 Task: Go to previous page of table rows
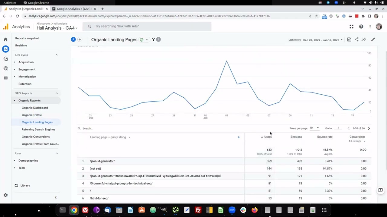(x=348, y=128)
